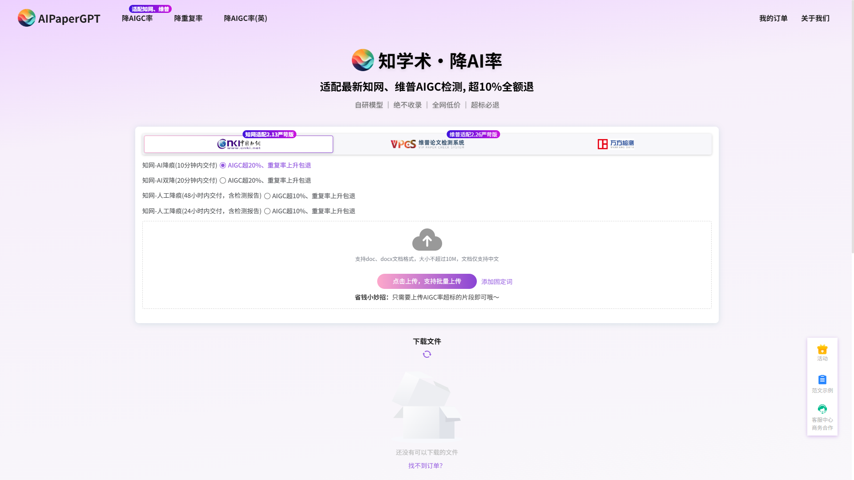Viewport: 854px width, 480px height.
Task: Click the 知学术 logo in the page title
Action: click(362, 61)
